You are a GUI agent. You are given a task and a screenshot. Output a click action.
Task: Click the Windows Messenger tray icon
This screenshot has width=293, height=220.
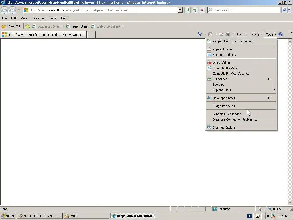(273, 216)
